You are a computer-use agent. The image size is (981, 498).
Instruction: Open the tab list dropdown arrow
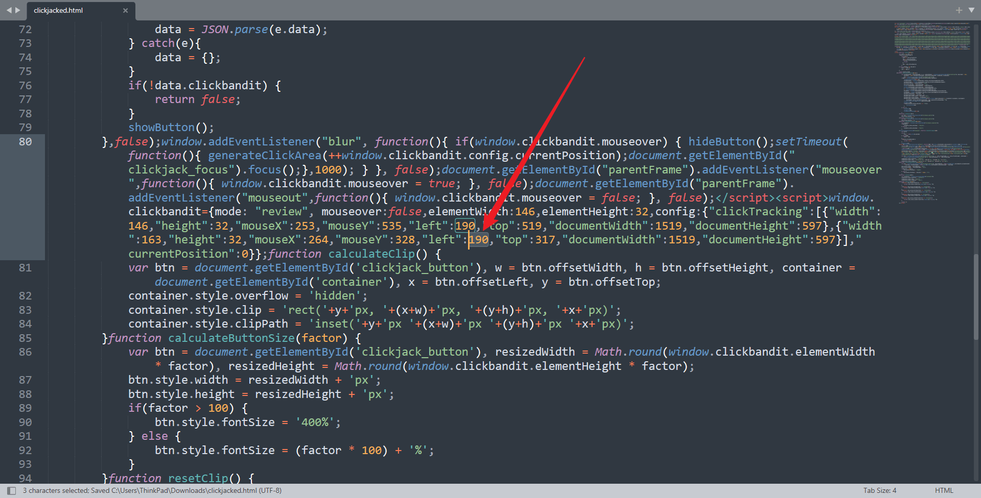pos(971,10)
